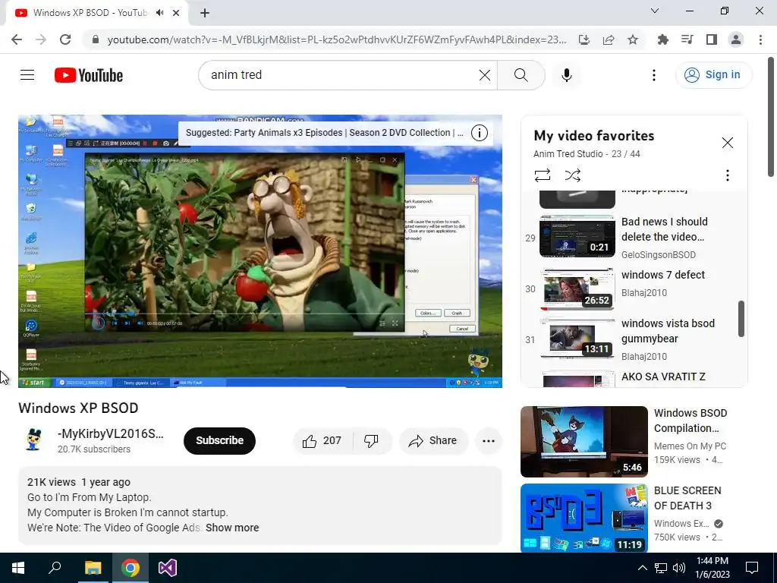
Task: Toggle Chrome side panel
Action: pyautogui.click(x=712, y=39)
